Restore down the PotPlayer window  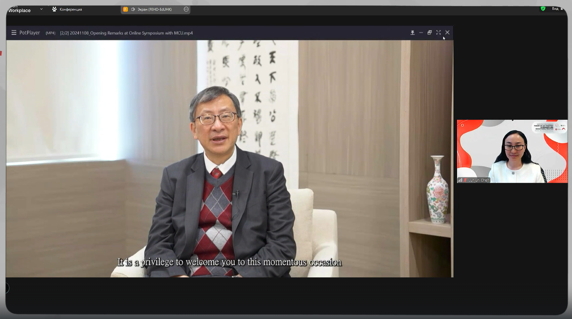coord(430,33)
